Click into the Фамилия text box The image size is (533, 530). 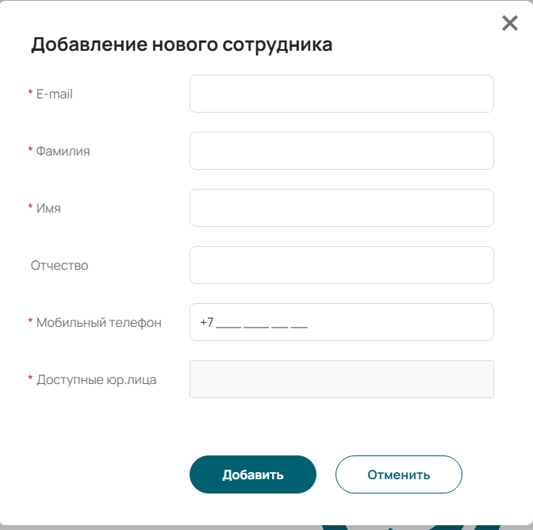click(x=342, y=151)
